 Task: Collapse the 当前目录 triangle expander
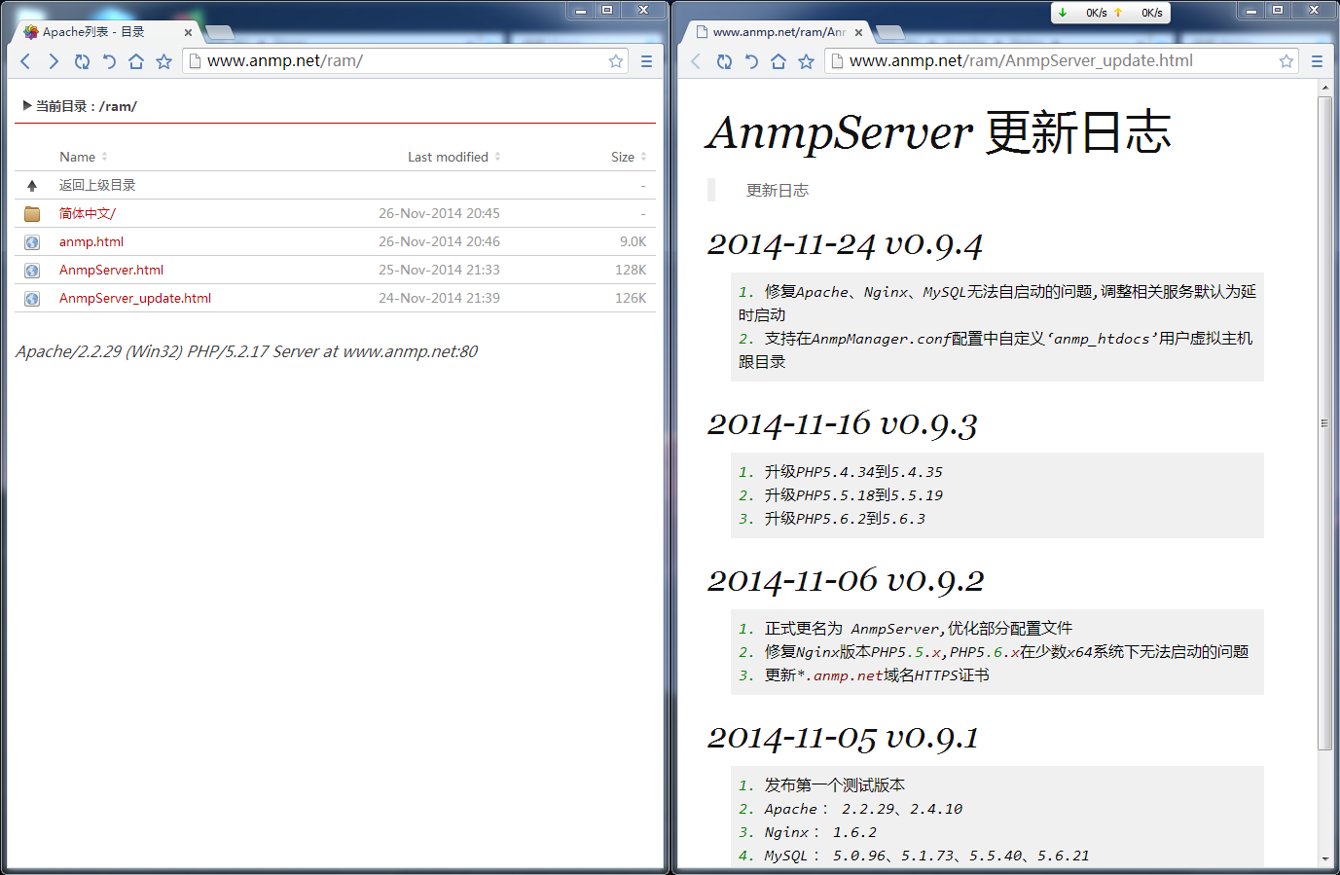click(x=27, y=105)
